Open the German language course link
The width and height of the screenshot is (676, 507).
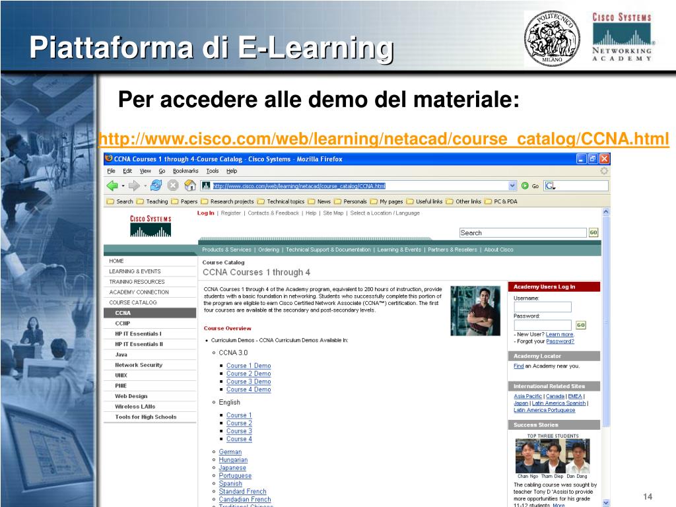(x=230, y=452)
